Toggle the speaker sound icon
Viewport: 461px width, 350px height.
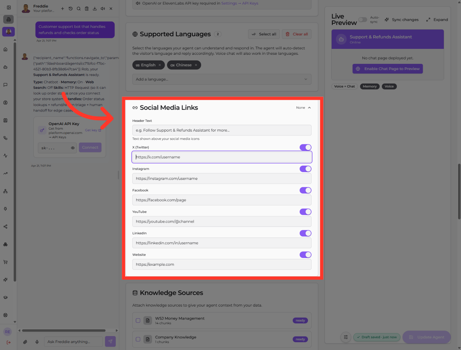click(x=103, y=9)
